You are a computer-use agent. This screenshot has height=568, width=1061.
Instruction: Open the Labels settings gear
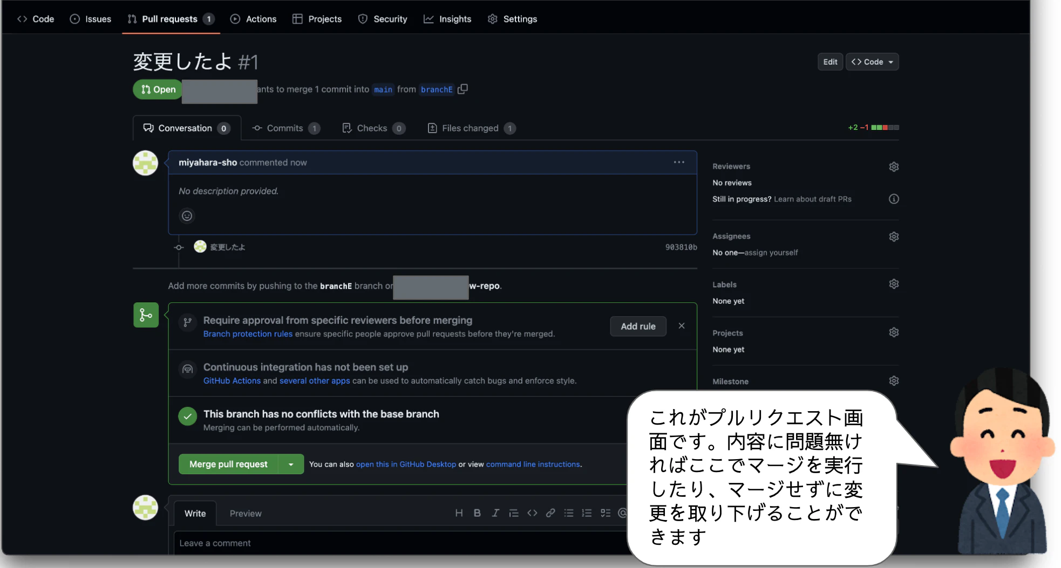pyautogui.click(x=893, y=284)
